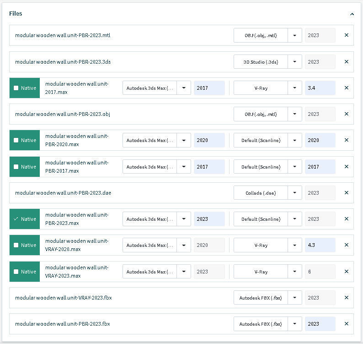
Task: Remove the VRAY-2023.fbx file
Action: click(x=346, y=298)
